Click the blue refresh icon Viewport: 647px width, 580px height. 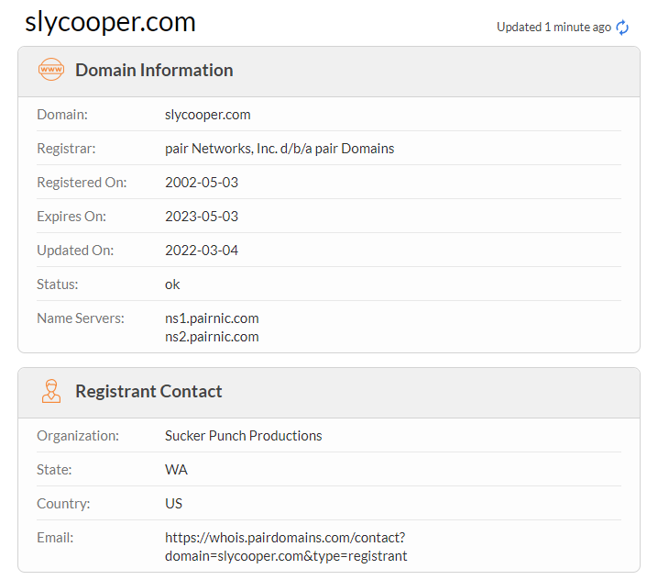coord(623,28)
